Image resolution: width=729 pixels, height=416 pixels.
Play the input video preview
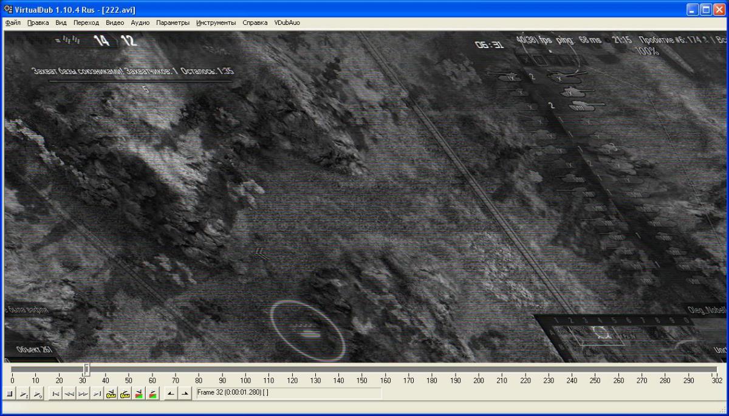pyautogui.click(x=24, y=394)
